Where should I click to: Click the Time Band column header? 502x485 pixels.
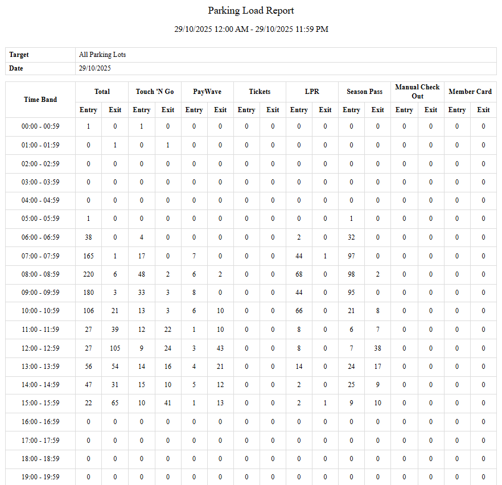click(x=40, y=100)
